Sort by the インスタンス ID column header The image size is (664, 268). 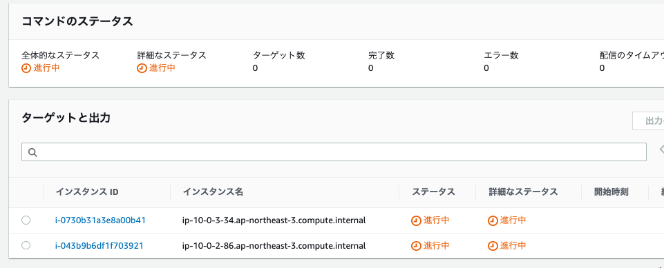(87, 192)
